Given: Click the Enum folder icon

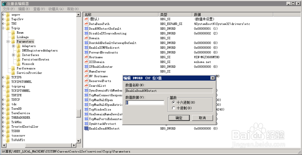Looking at the screenshot, I should tap(13, 32).
